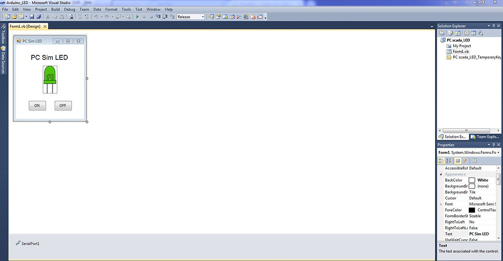Screen dimensions: 503x261
Task: Open the Tools menu
Action: [x=126, y=9]
